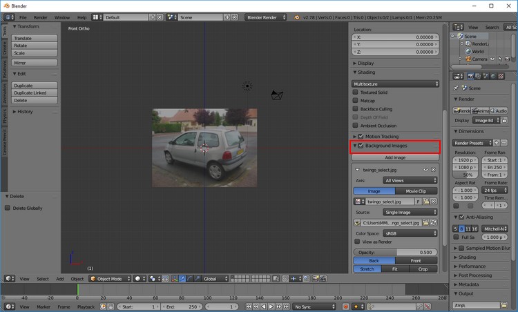Click the Add Image button

click(396, 157)
